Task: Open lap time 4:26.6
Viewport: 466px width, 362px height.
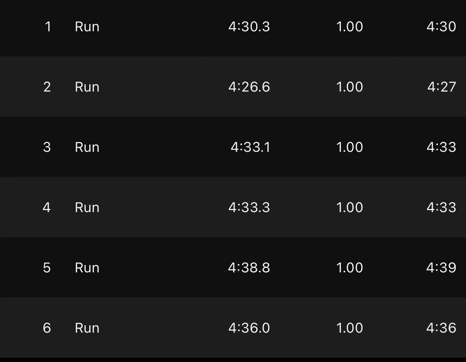Action: click(x=249, y=87)
